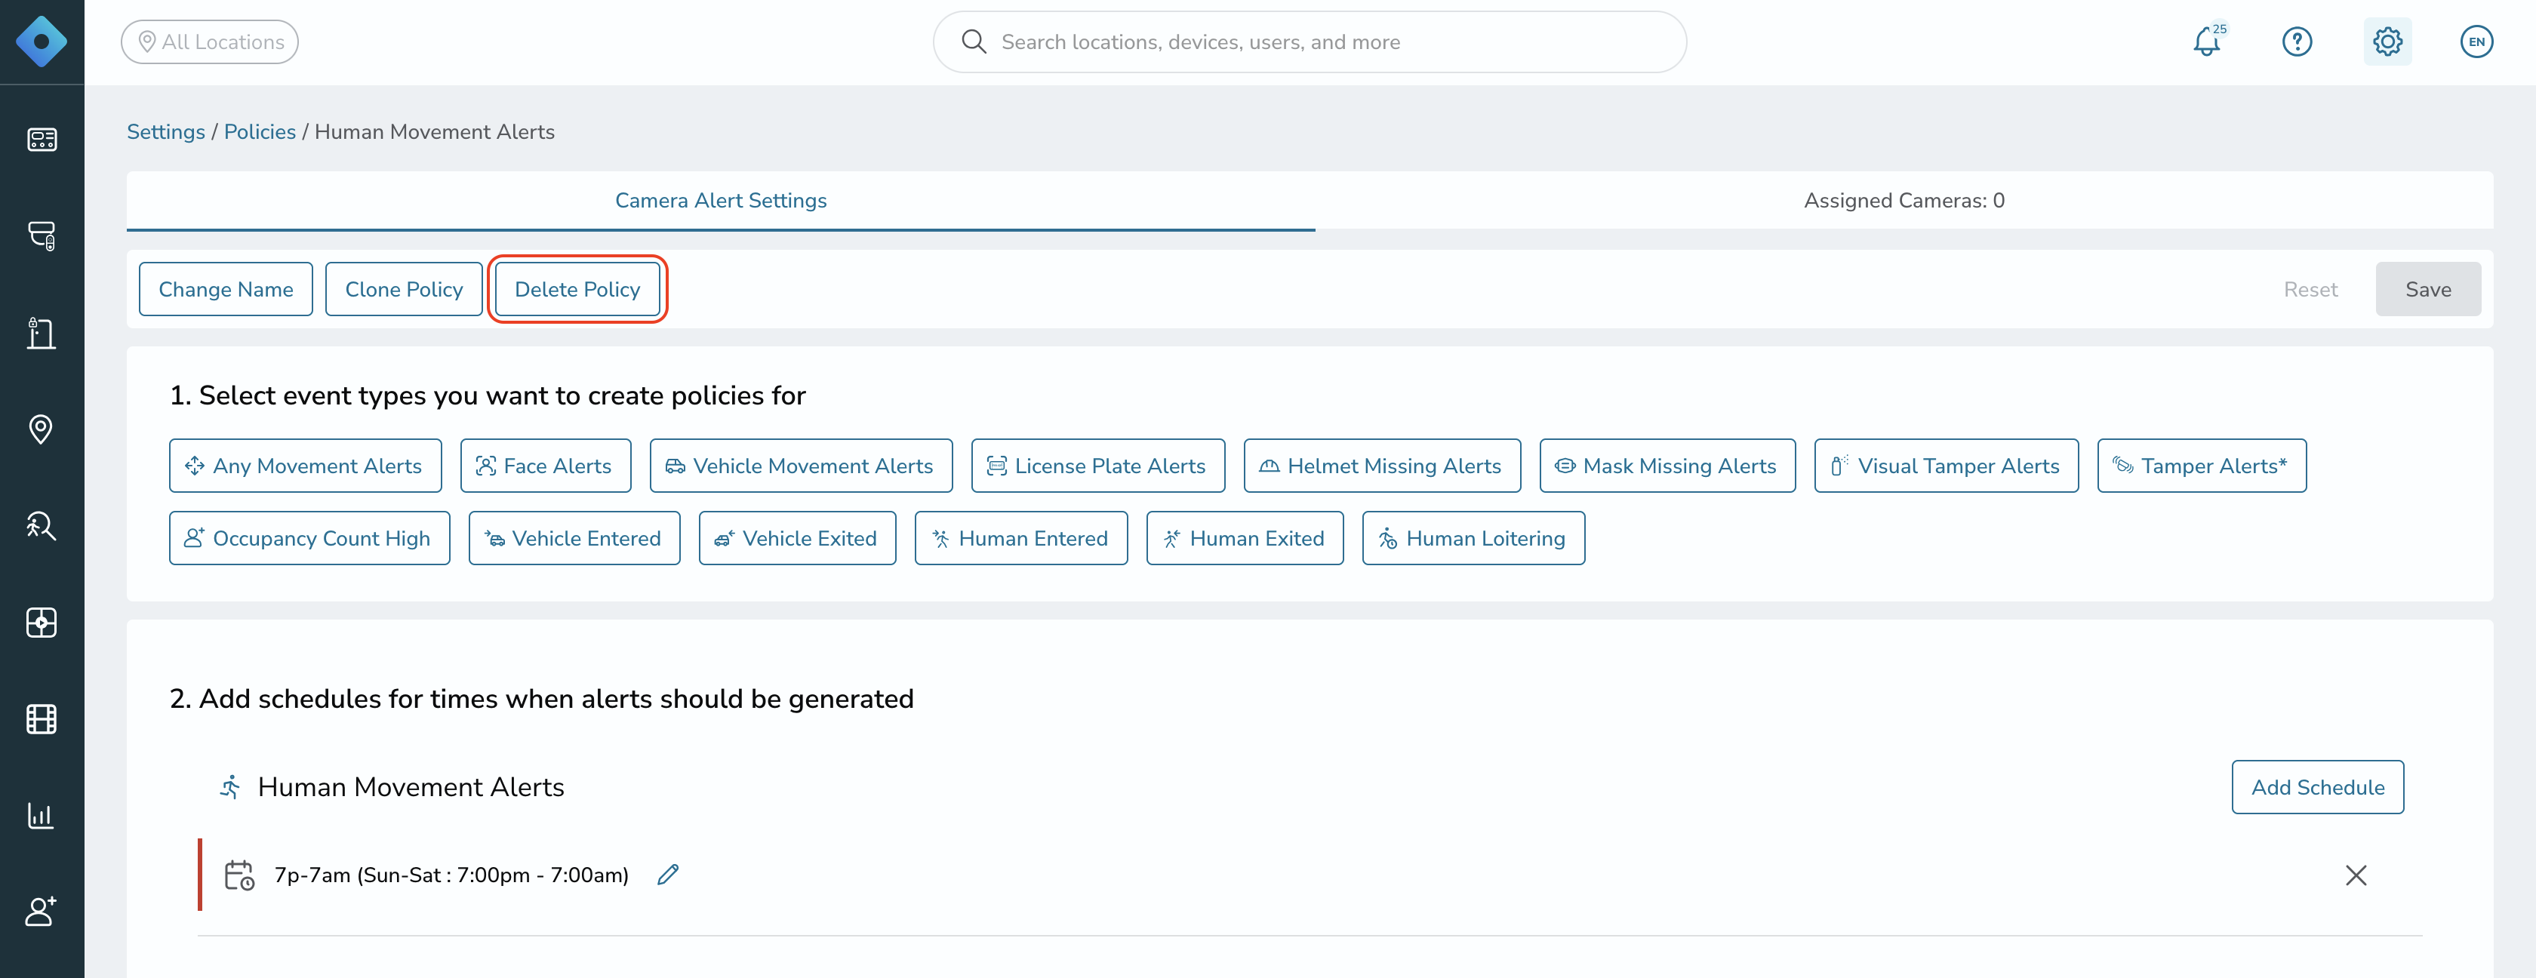Go to Policies breadcrumb link
Screen dimensions: 2536x978
click(x=260, y=132)
